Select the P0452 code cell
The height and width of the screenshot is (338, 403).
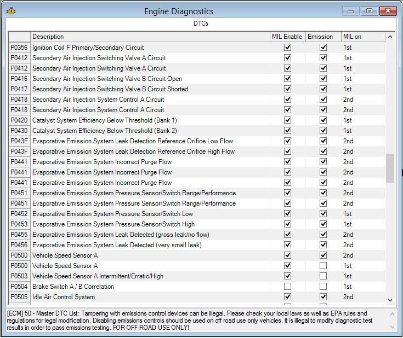pos(19,214)
